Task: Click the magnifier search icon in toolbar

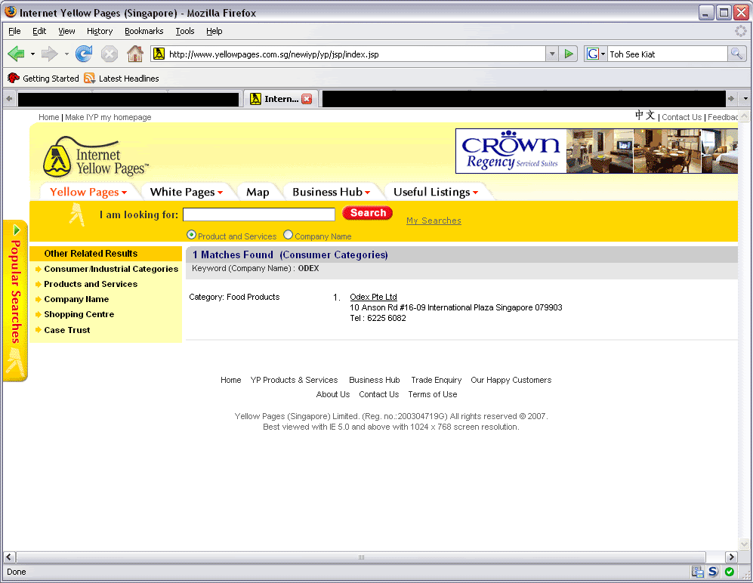Action: point(736,54)
